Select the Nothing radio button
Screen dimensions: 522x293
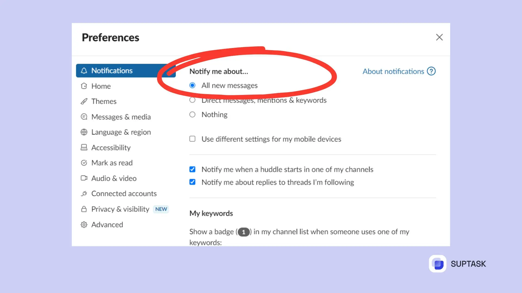pos(192,114)
